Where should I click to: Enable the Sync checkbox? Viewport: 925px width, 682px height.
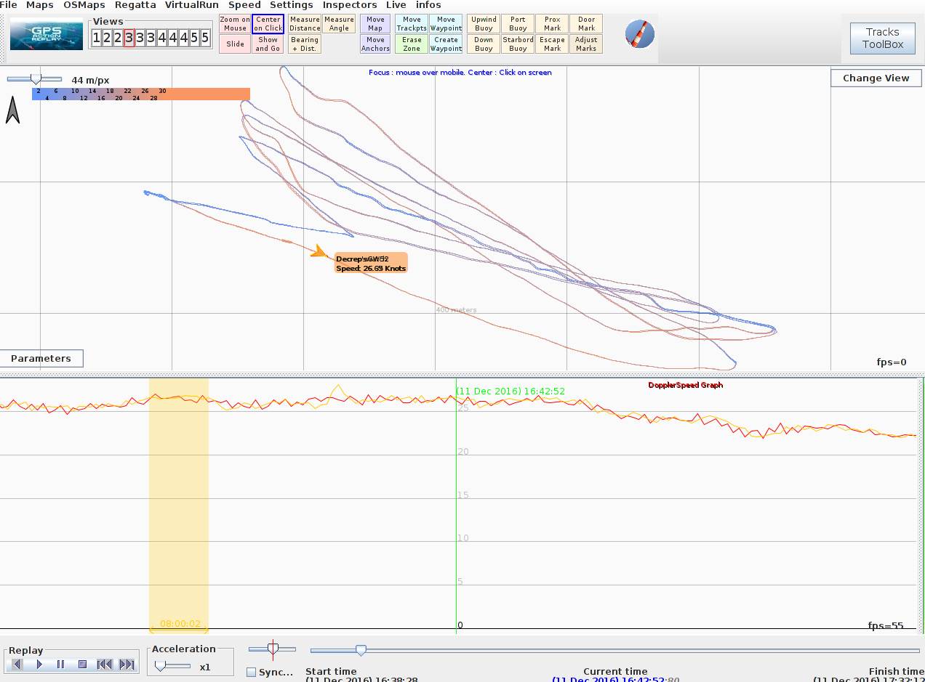252,672
